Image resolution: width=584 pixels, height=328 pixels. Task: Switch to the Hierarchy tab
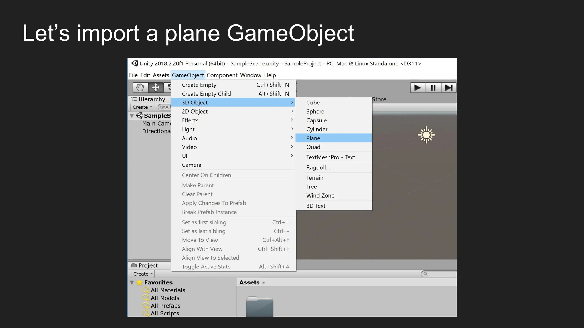[149, 99]
